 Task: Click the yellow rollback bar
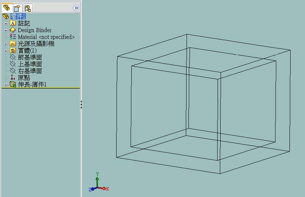(40, 88)
